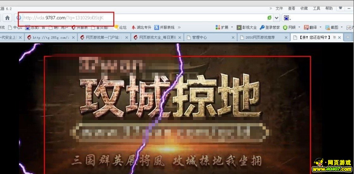Screen dimensions: 354x174
Task: Switch to the 代安全上 tab
Action: [12, 37]
